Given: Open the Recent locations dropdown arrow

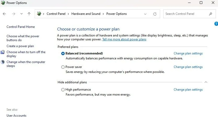Looking at the screenshot, I should click(x=21, y=14).
